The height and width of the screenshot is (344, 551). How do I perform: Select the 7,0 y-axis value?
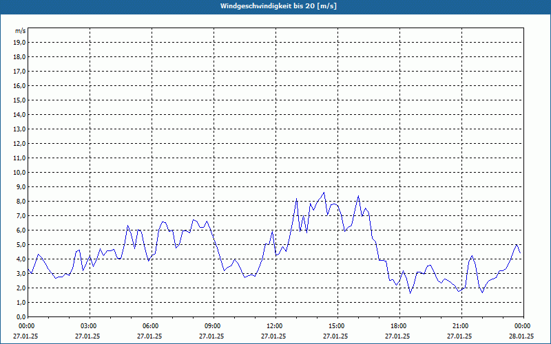[21, 215]
